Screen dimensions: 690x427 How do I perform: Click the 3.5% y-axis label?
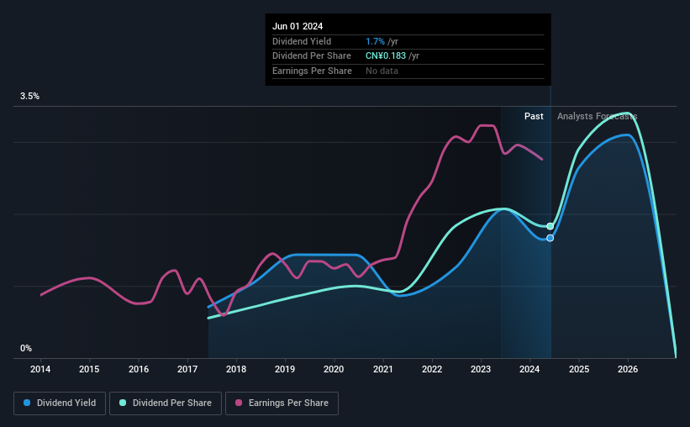[x=29, y=96]
